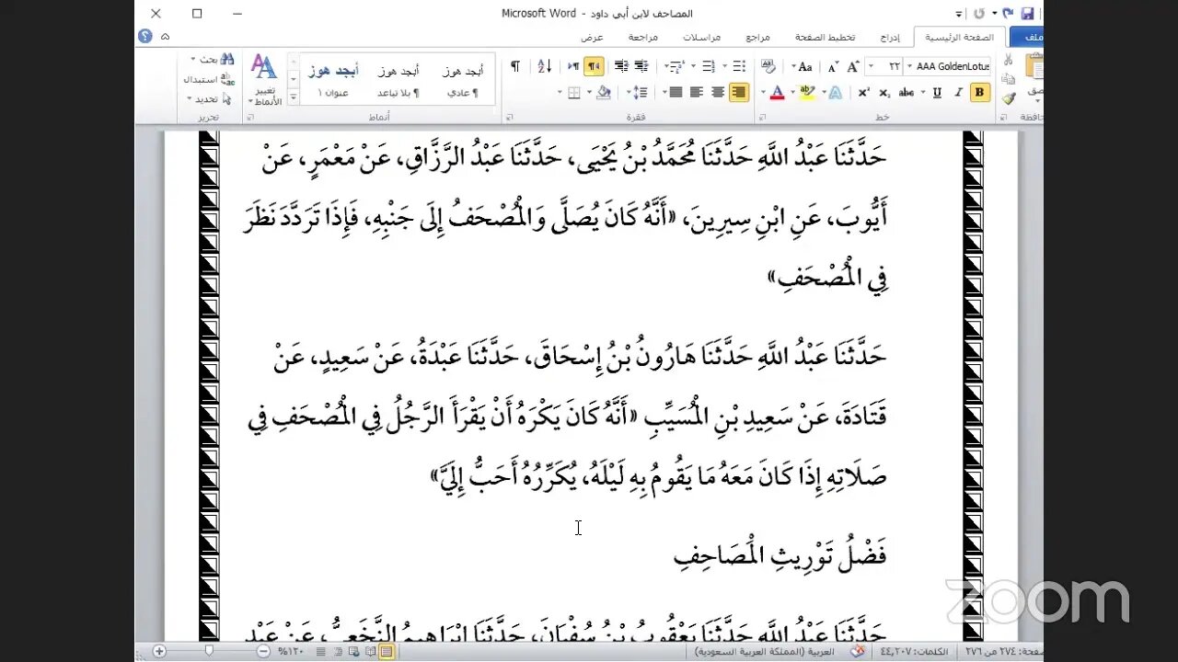
Task: Center the paragraph
Action: coord(718,92)
